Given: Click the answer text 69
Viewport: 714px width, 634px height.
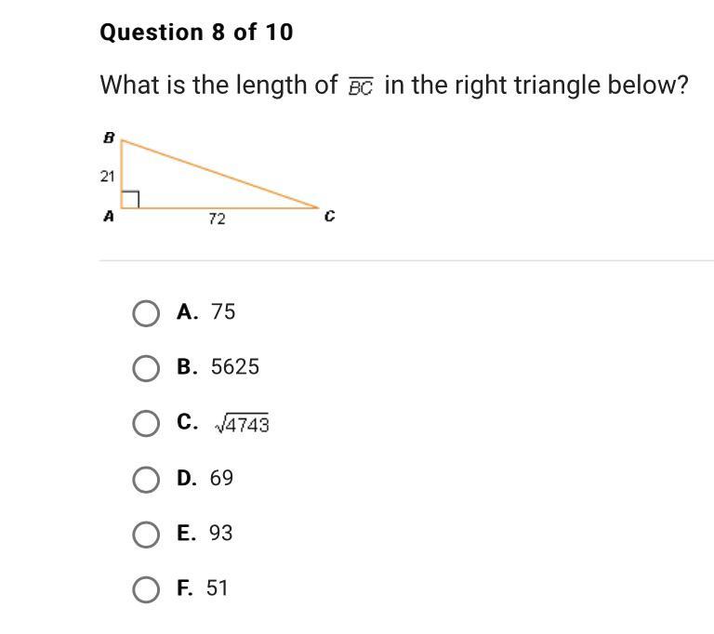Looking at the screenshot, I should click(221, 478).
